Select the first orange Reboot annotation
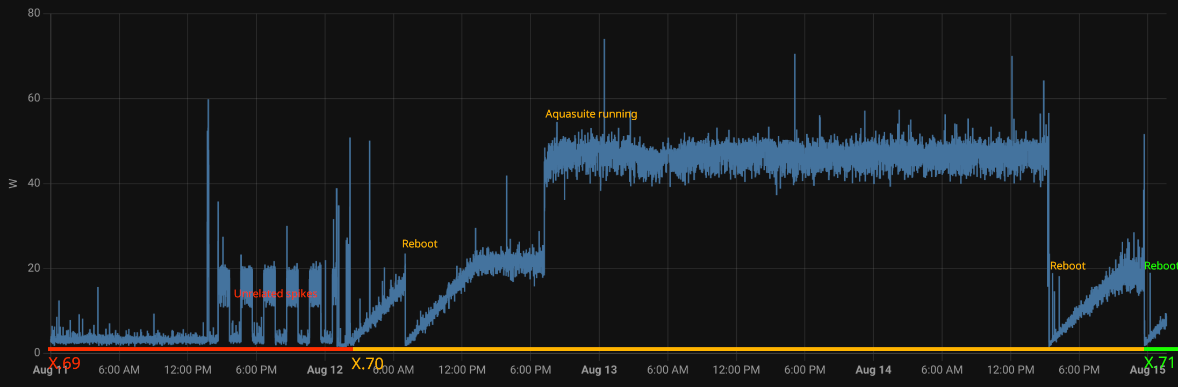This screenshot has width=1178, height=387. click(419, 244)
